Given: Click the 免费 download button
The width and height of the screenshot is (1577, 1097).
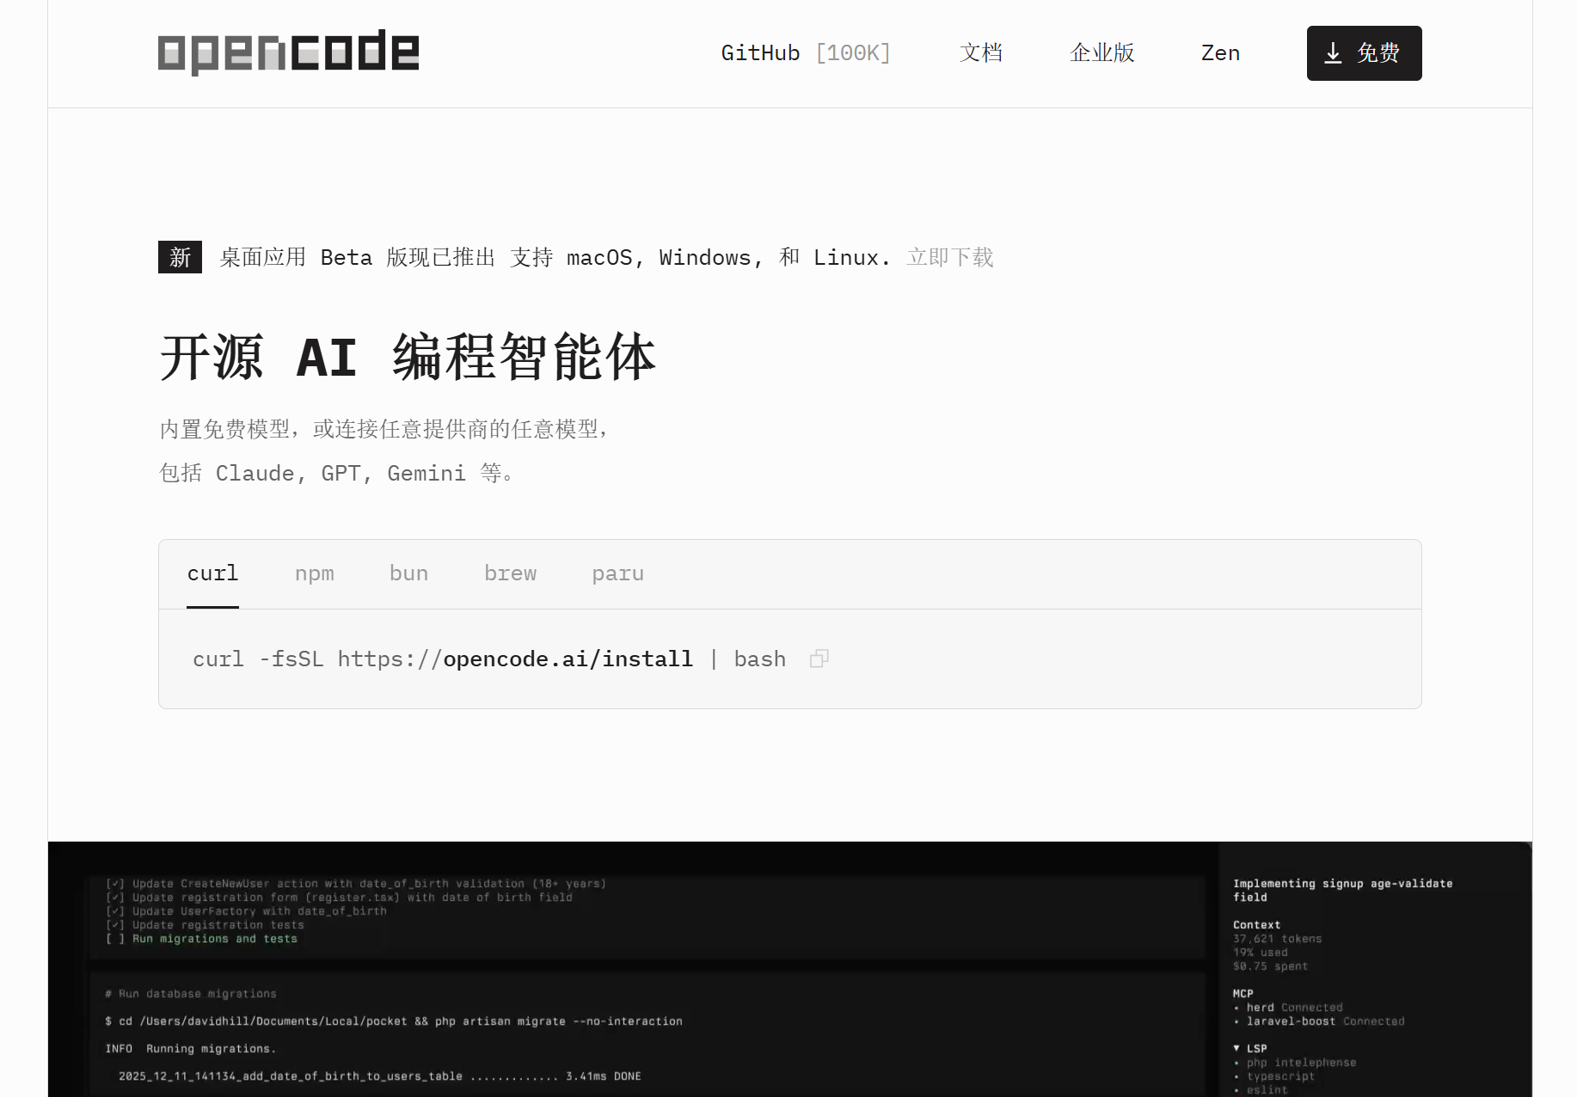Looking at the screenshot, I should coord(1364,53).
